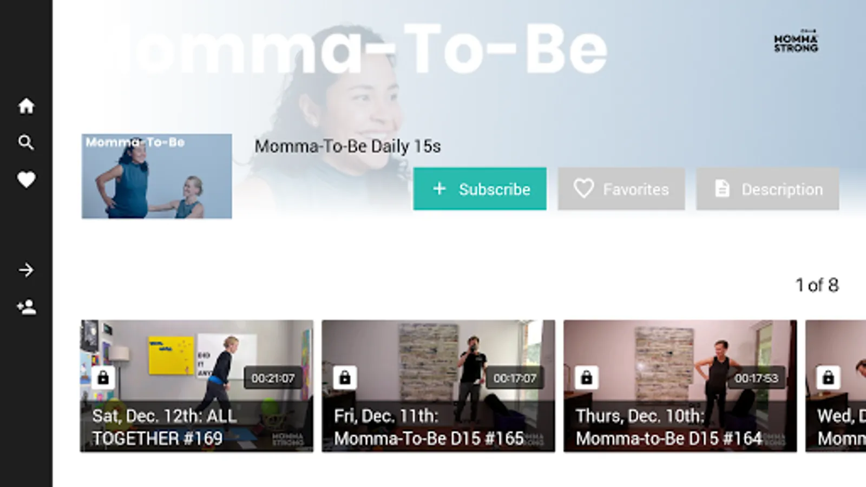This screenshot has height=487, width=866.
Task: Show the series Description
Action: (767, 189)
